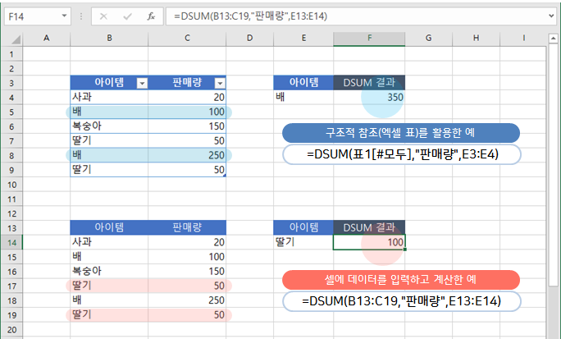Click the 구조적 참조(엑셀 표)를 활용한 예 shape

[401, 133]
